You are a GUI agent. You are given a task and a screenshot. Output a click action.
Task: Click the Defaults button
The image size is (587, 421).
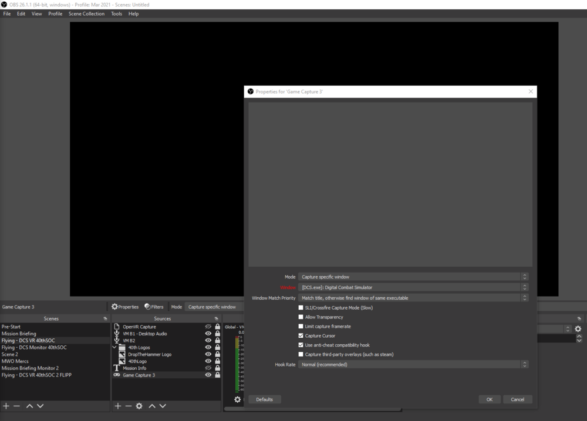click(x=264, y=399)
